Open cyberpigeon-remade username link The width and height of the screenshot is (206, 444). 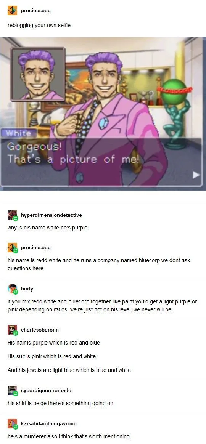click(x=46, y=391)
